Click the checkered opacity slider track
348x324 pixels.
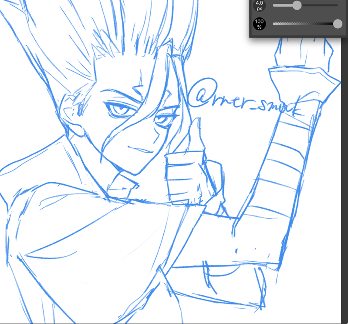(305, 24)
